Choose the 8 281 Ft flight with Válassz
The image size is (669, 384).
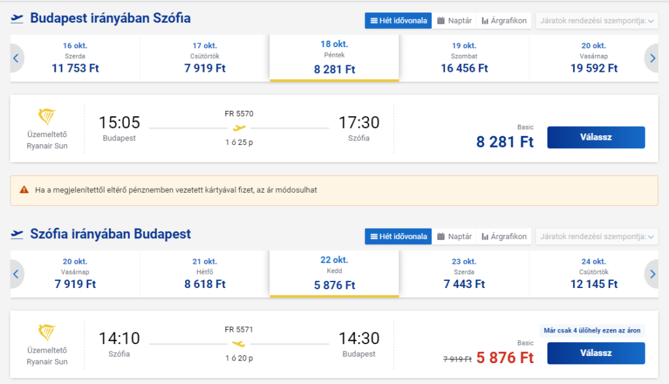pos(596,137)
